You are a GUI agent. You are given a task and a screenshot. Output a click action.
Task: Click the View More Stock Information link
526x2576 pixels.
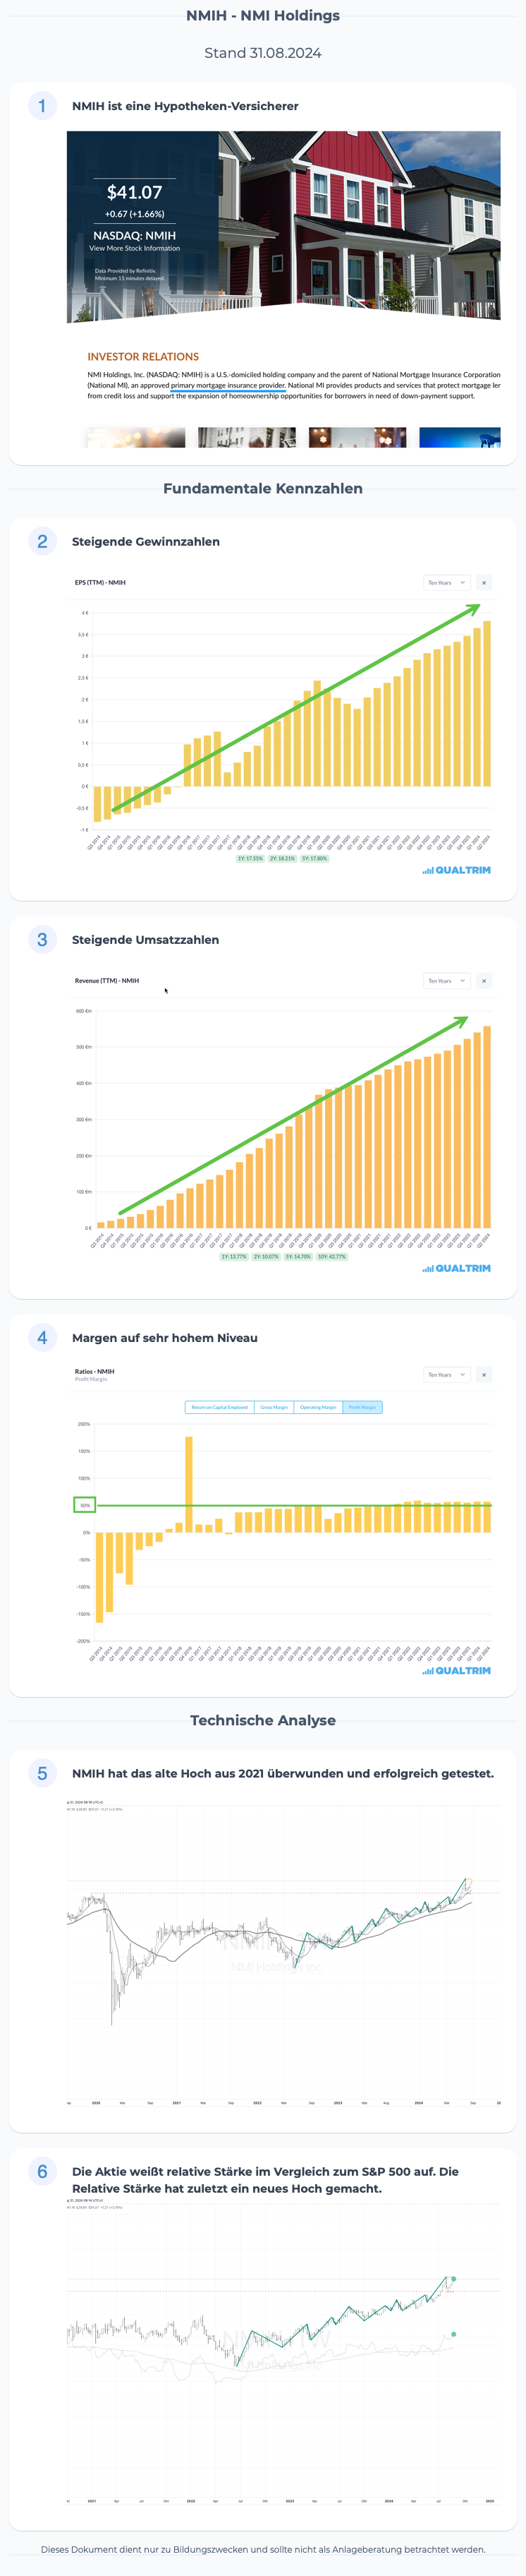[135, 248]
